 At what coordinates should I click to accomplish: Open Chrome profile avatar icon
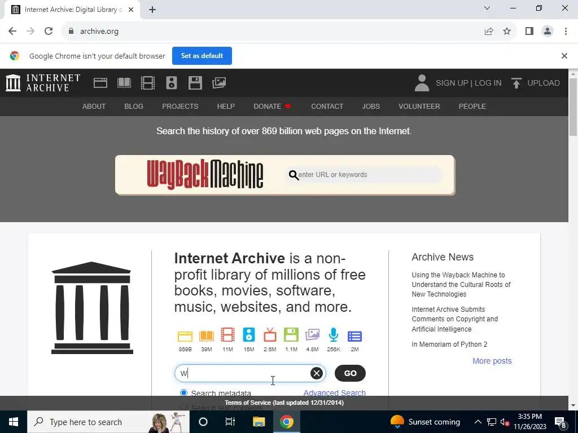pyautogui.click(x=548, y=32)
